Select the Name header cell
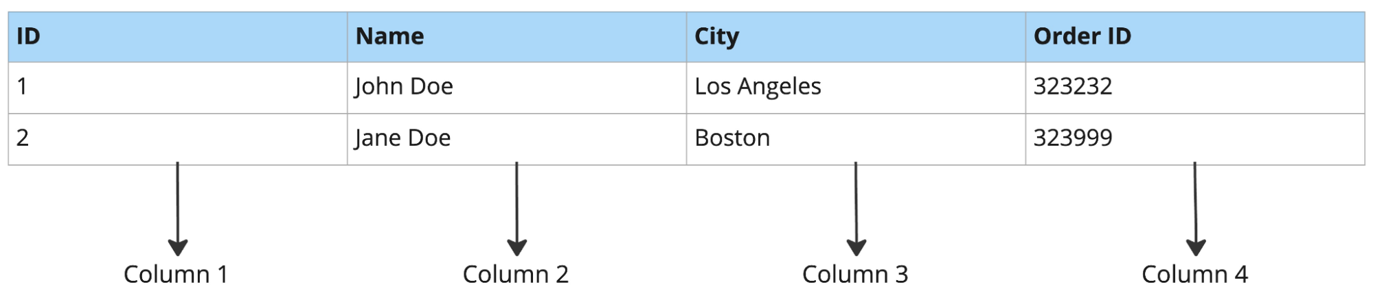This screenshot has height=300, width=1373. (x=517, y=37)
